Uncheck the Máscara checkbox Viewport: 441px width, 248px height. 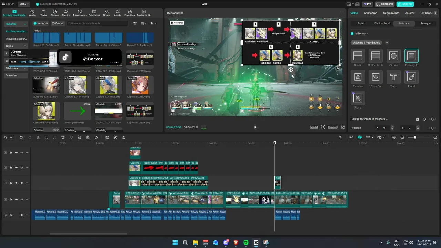click(352, 34)
